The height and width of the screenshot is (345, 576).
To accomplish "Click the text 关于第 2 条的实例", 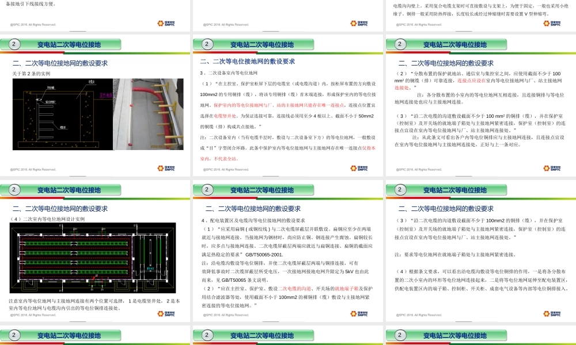I will point(31,74).
